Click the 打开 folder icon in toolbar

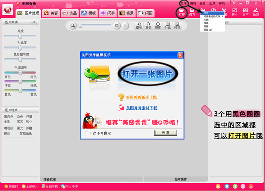182,12
